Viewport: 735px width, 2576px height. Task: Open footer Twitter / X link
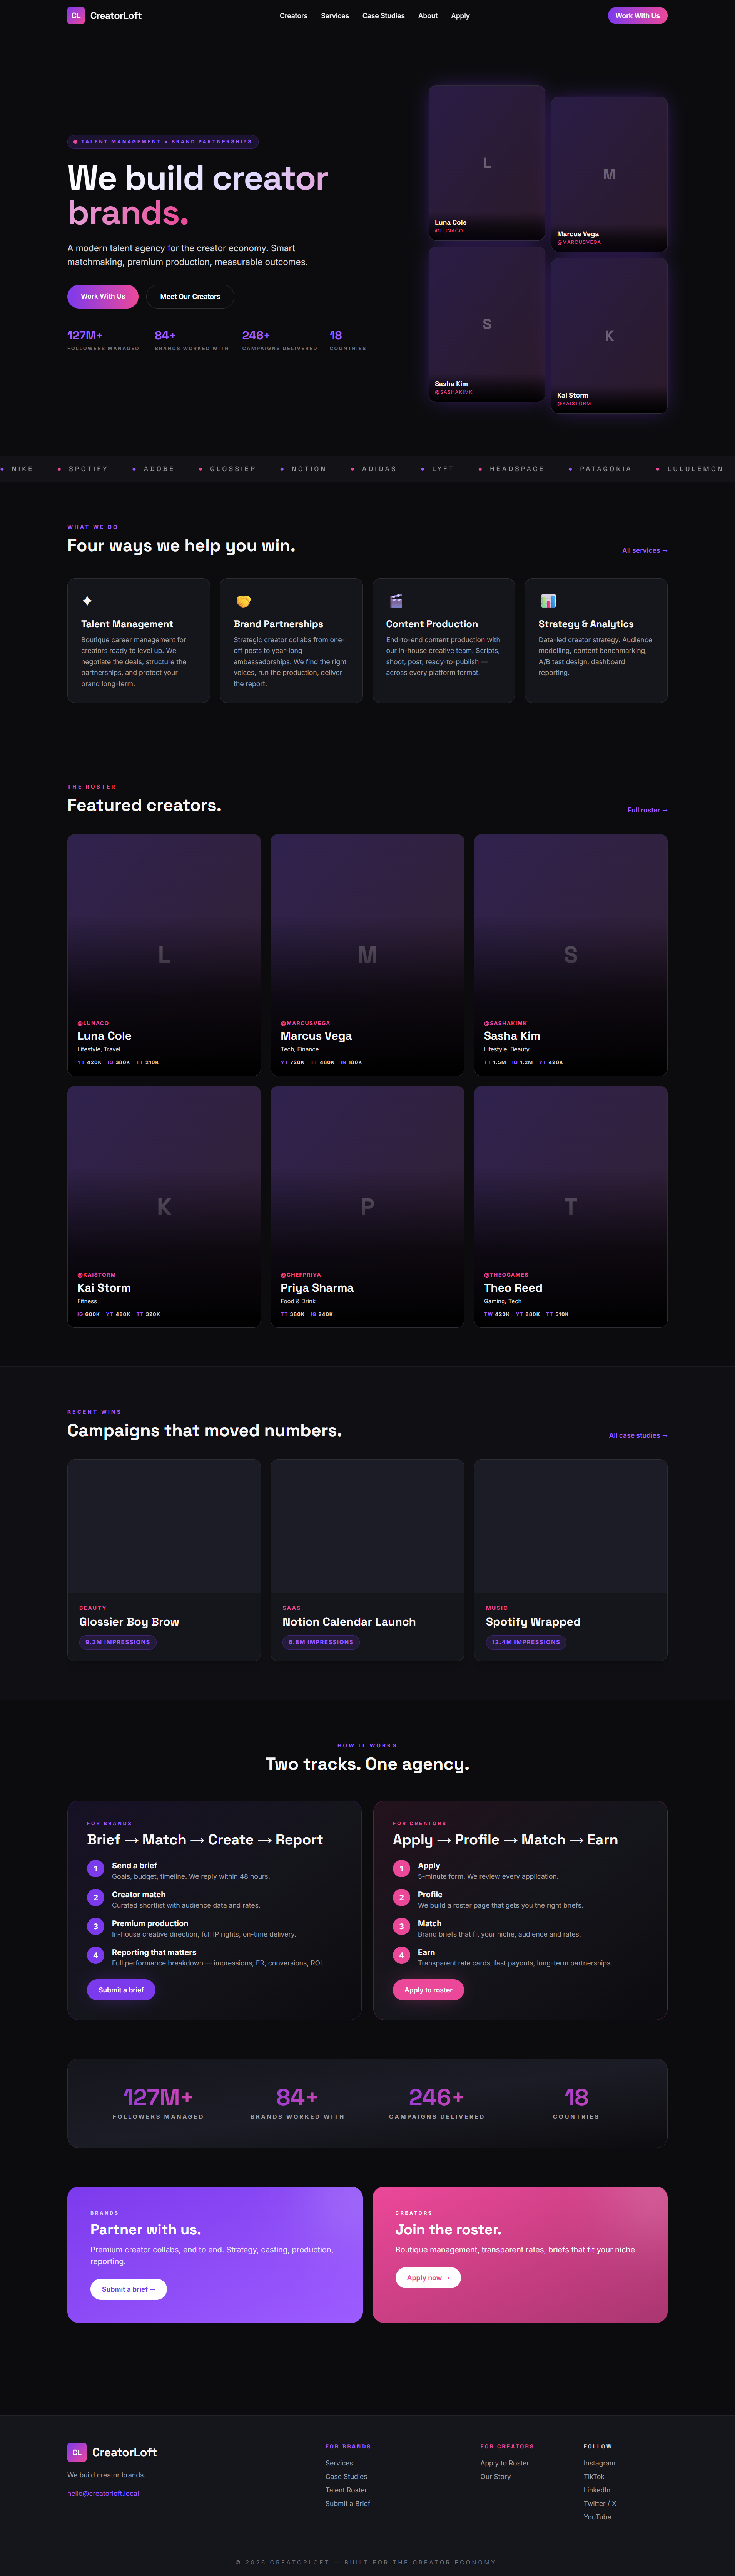pos(600,2503)
